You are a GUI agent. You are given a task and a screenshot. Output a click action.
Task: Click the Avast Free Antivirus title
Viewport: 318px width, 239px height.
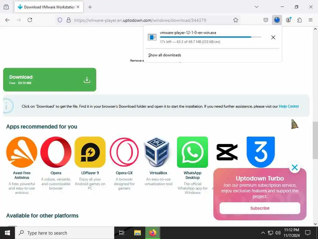point(22,175)
